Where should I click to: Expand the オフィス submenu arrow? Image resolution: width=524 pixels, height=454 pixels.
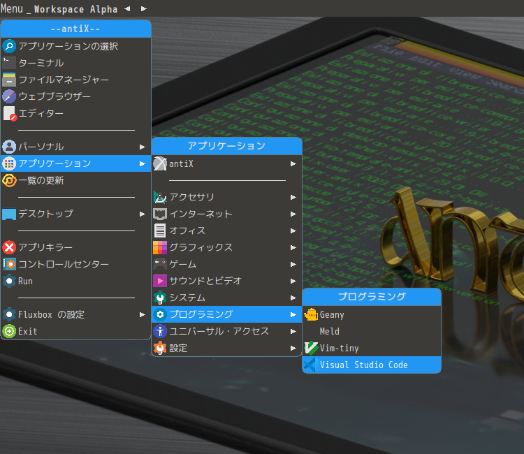293,231
